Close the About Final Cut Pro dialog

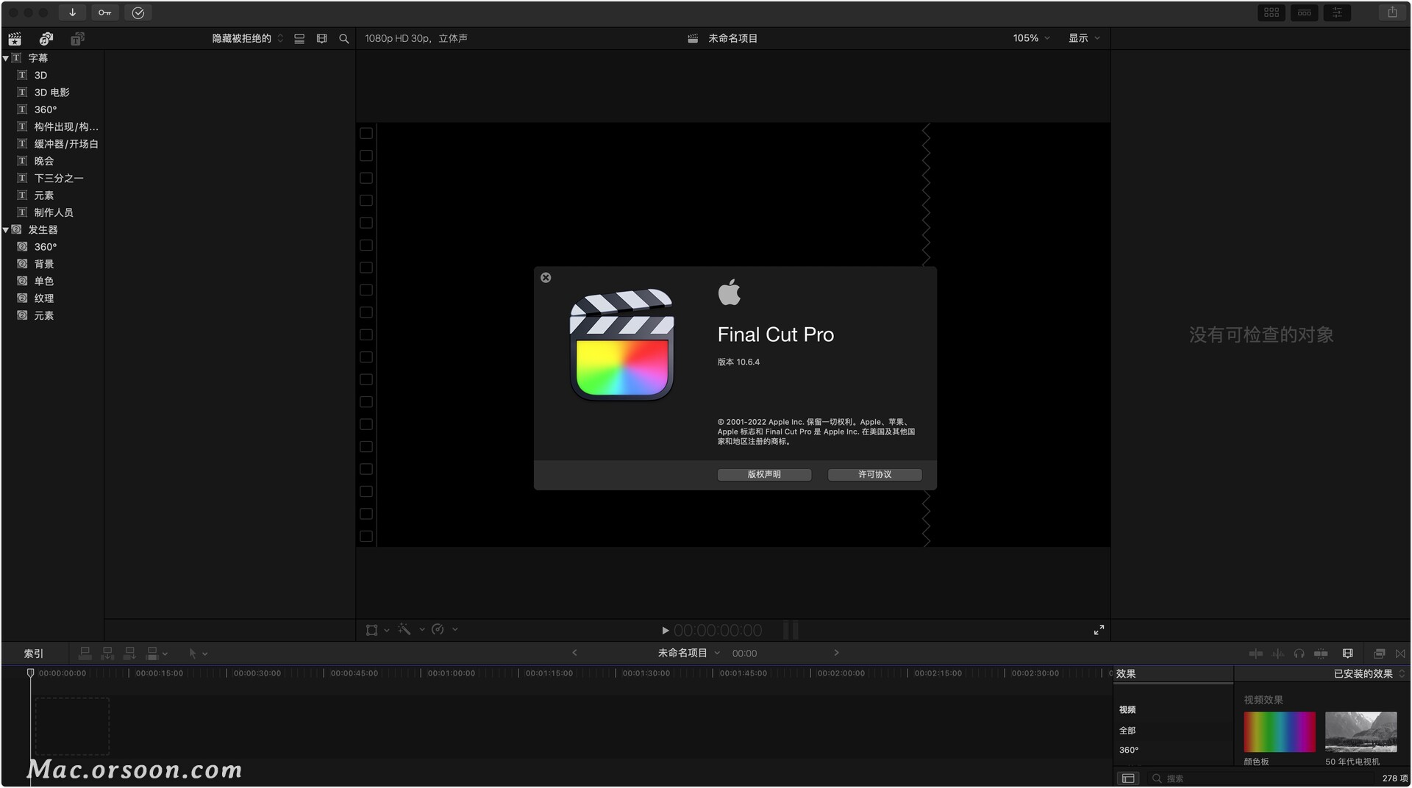coord(546,278)
